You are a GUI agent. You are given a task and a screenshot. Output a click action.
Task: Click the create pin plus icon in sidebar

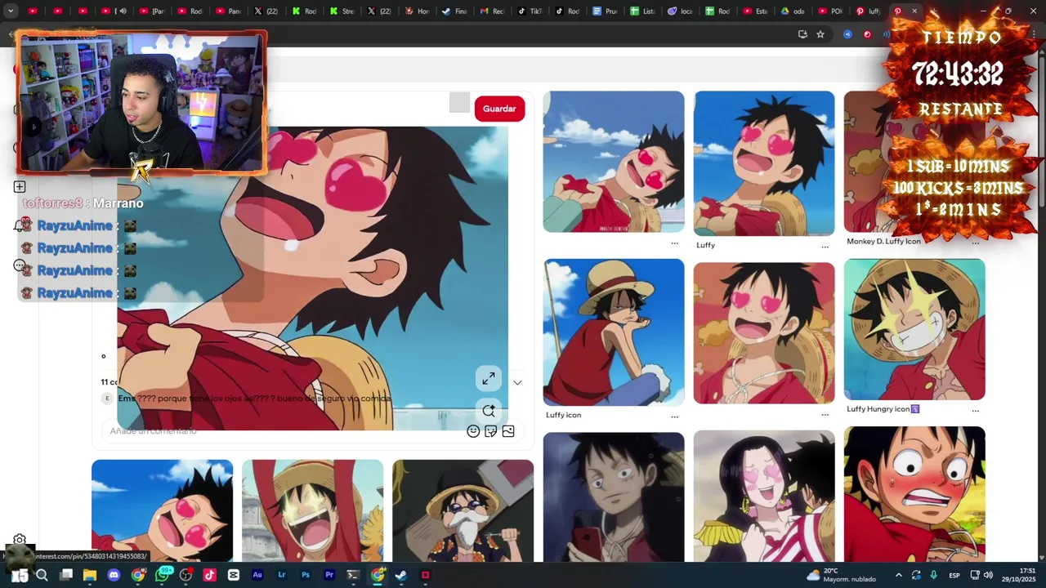[x=20, y=187]
